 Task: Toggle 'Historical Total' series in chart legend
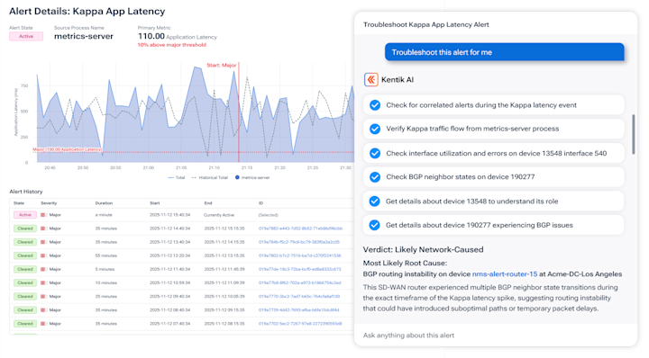(x=210, y=177)
